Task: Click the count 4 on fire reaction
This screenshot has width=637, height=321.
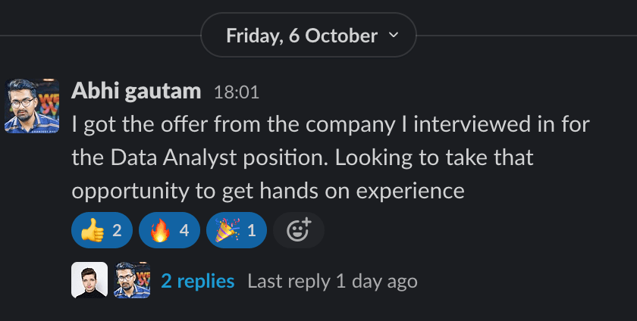Action: [x=184, y=230]
